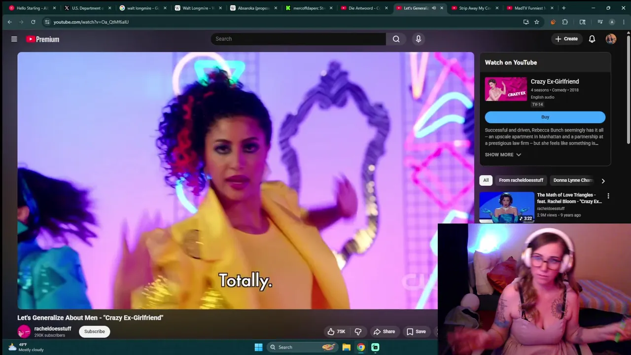Open The Math of Love Triangles video title
The image size is (631, 355).
[x=569, y=198]
